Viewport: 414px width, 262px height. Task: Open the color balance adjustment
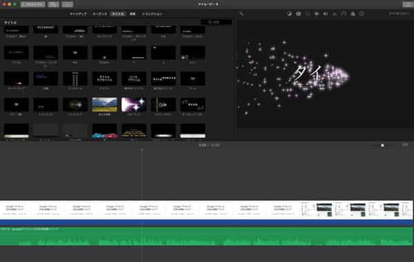[x=289, y=14]
